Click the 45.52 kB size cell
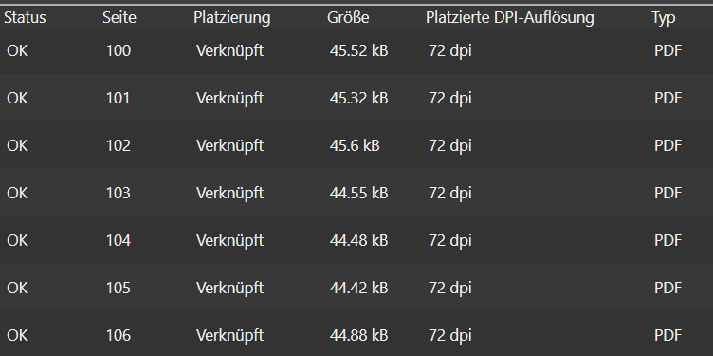Viewport: 713px width, 356px height. (358, 50)
